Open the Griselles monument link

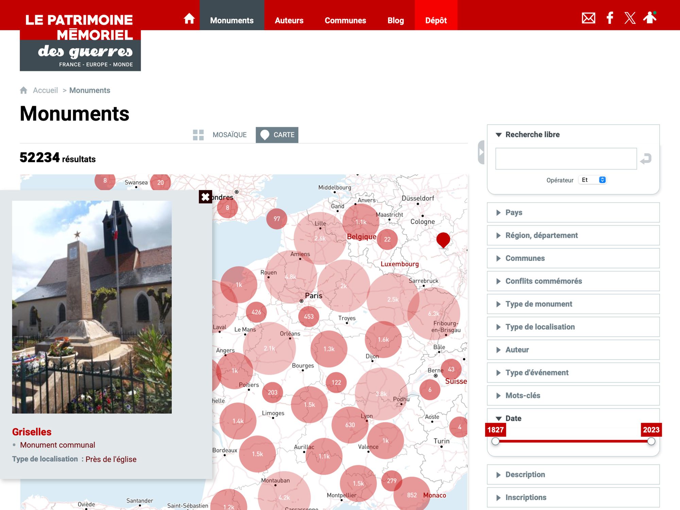[32, 432]
